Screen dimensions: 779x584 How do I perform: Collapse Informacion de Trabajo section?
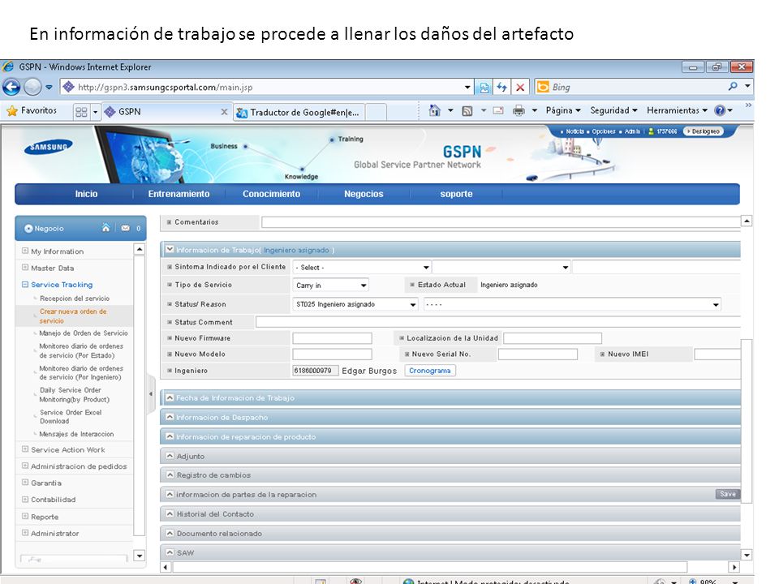170,250
